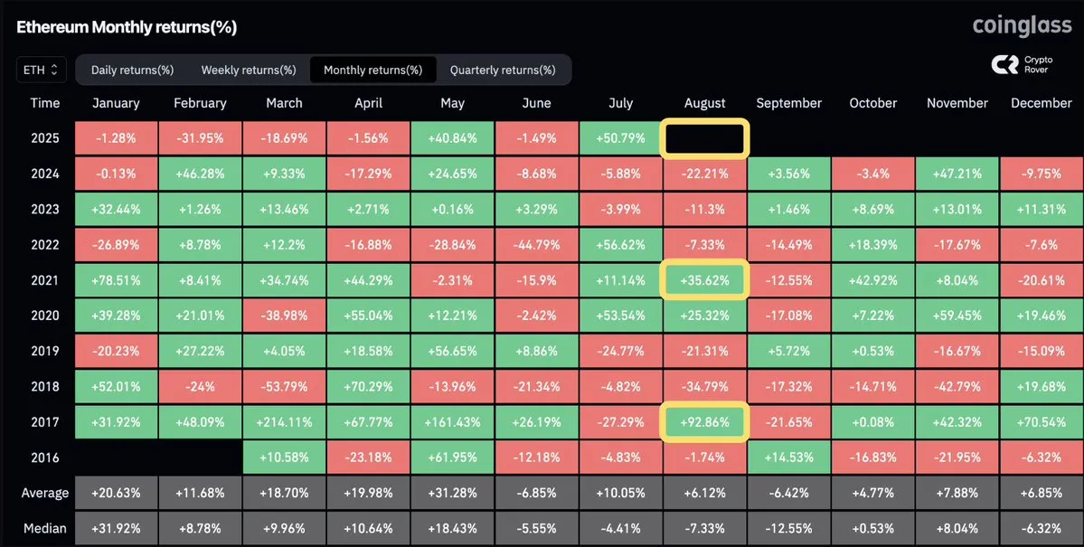Click the highlighted empty August 2025 cell
Image resolution: width=1084 pixels, height=547 pixels.
point(704,139)
